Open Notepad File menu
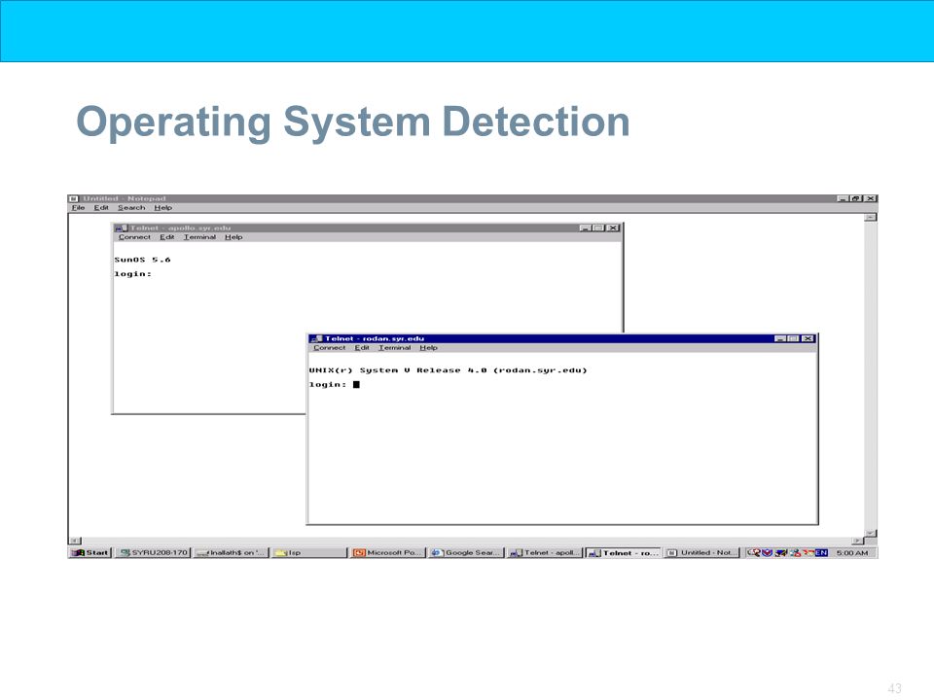Viewport: 934px width, 700px height. (78, 208)
